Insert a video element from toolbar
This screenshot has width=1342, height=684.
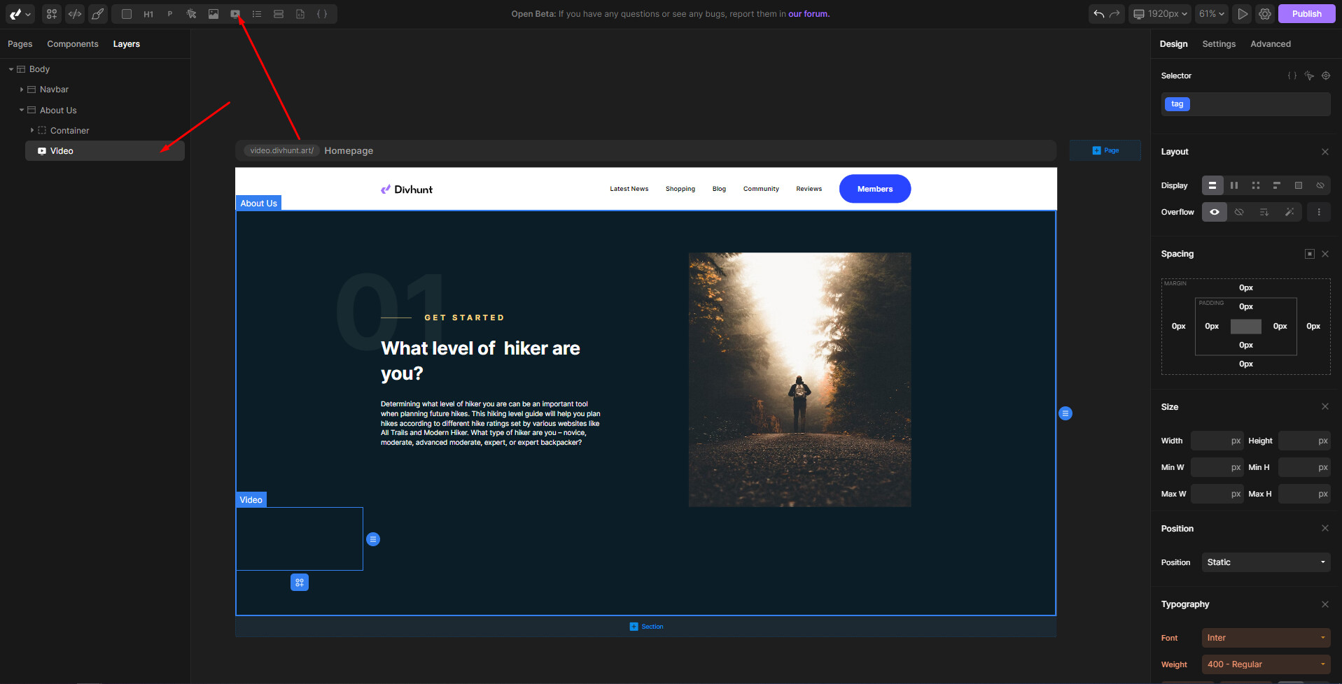235,14
